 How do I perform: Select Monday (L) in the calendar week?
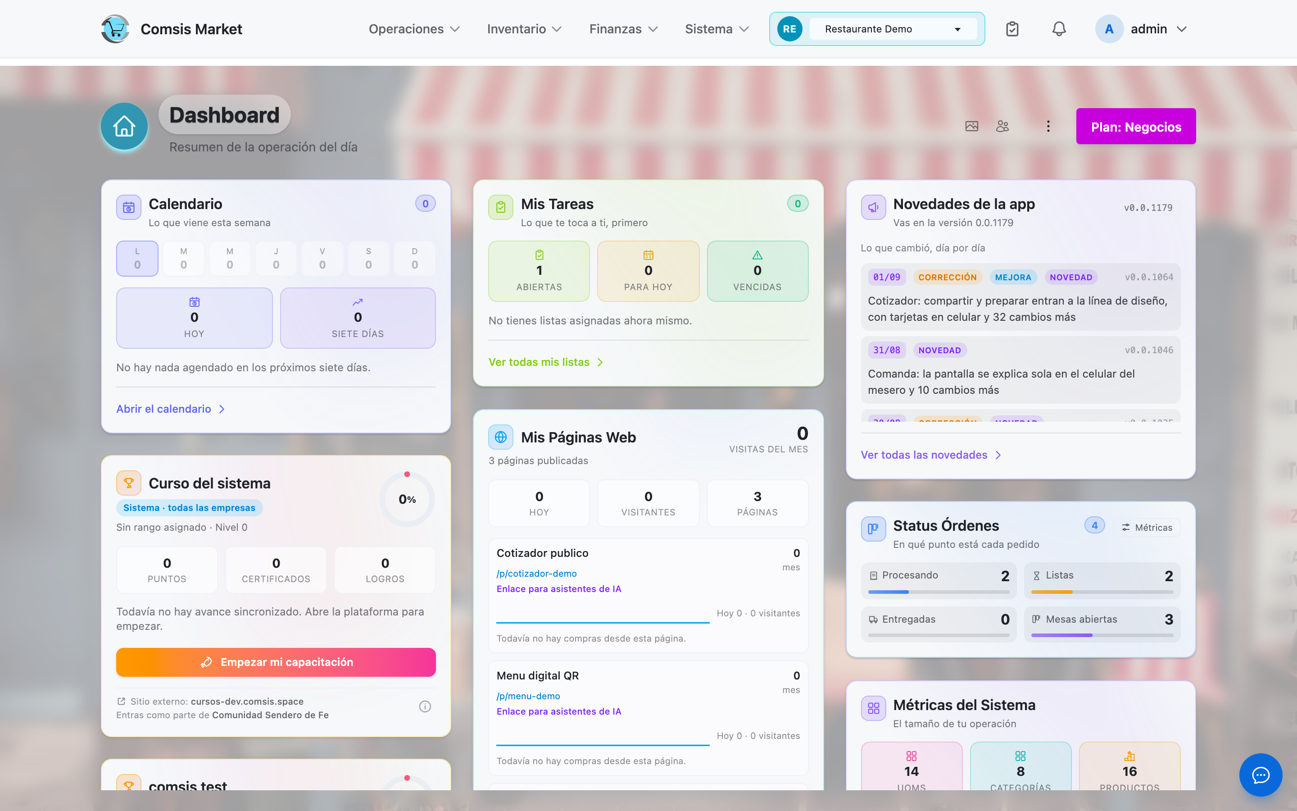coord(137,259)
